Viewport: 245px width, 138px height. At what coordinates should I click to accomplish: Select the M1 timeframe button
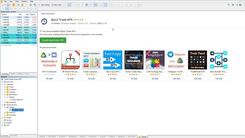point(3,9)
